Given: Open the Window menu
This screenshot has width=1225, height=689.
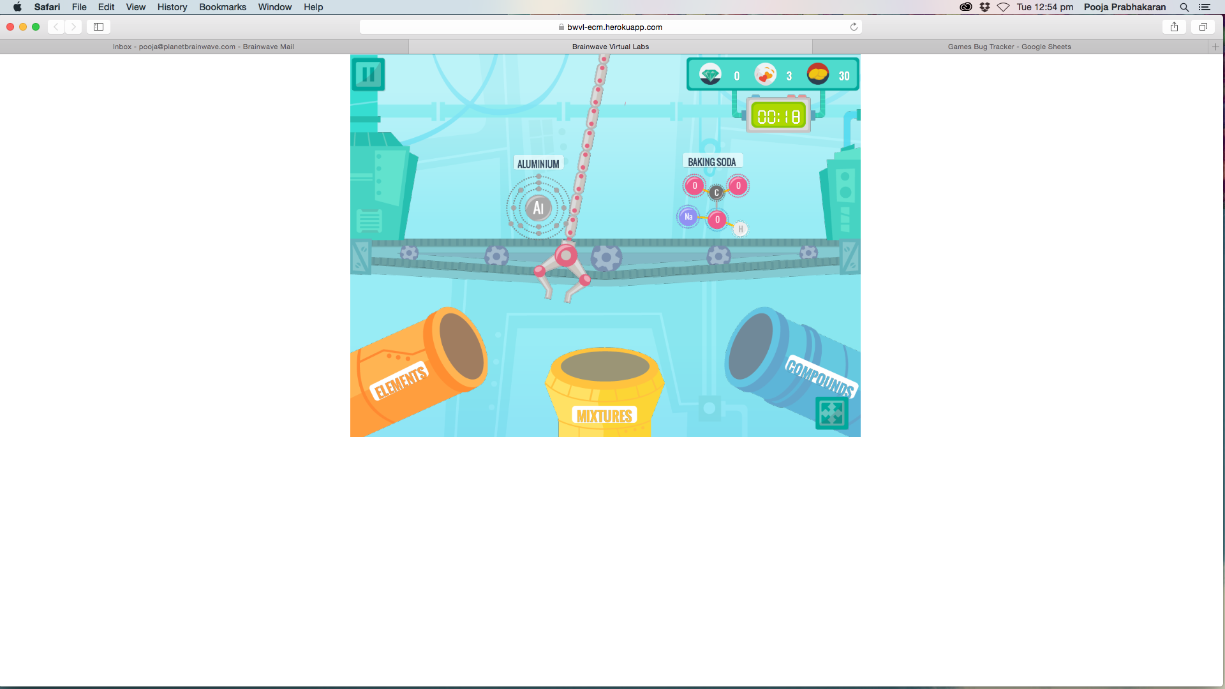Looking at the screenshot, I should [x=275, y=7].
